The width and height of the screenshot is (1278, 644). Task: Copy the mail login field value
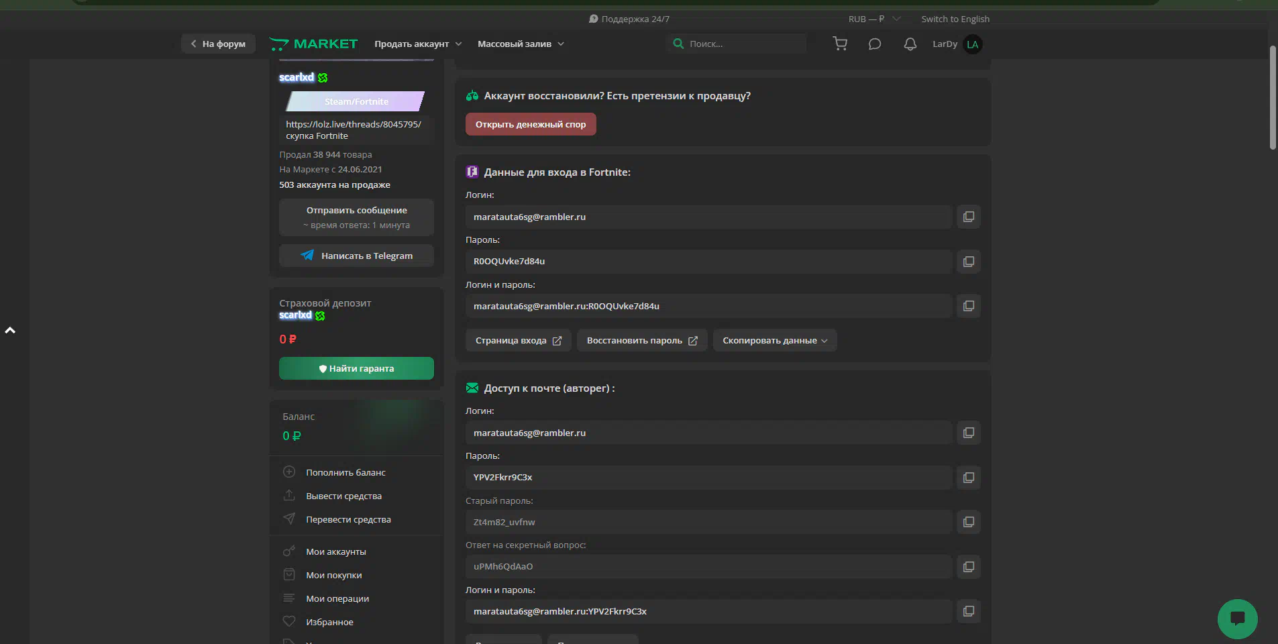(x=968, y=433)
